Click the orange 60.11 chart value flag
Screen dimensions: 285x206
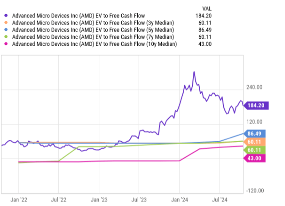[x=254, y=142]
